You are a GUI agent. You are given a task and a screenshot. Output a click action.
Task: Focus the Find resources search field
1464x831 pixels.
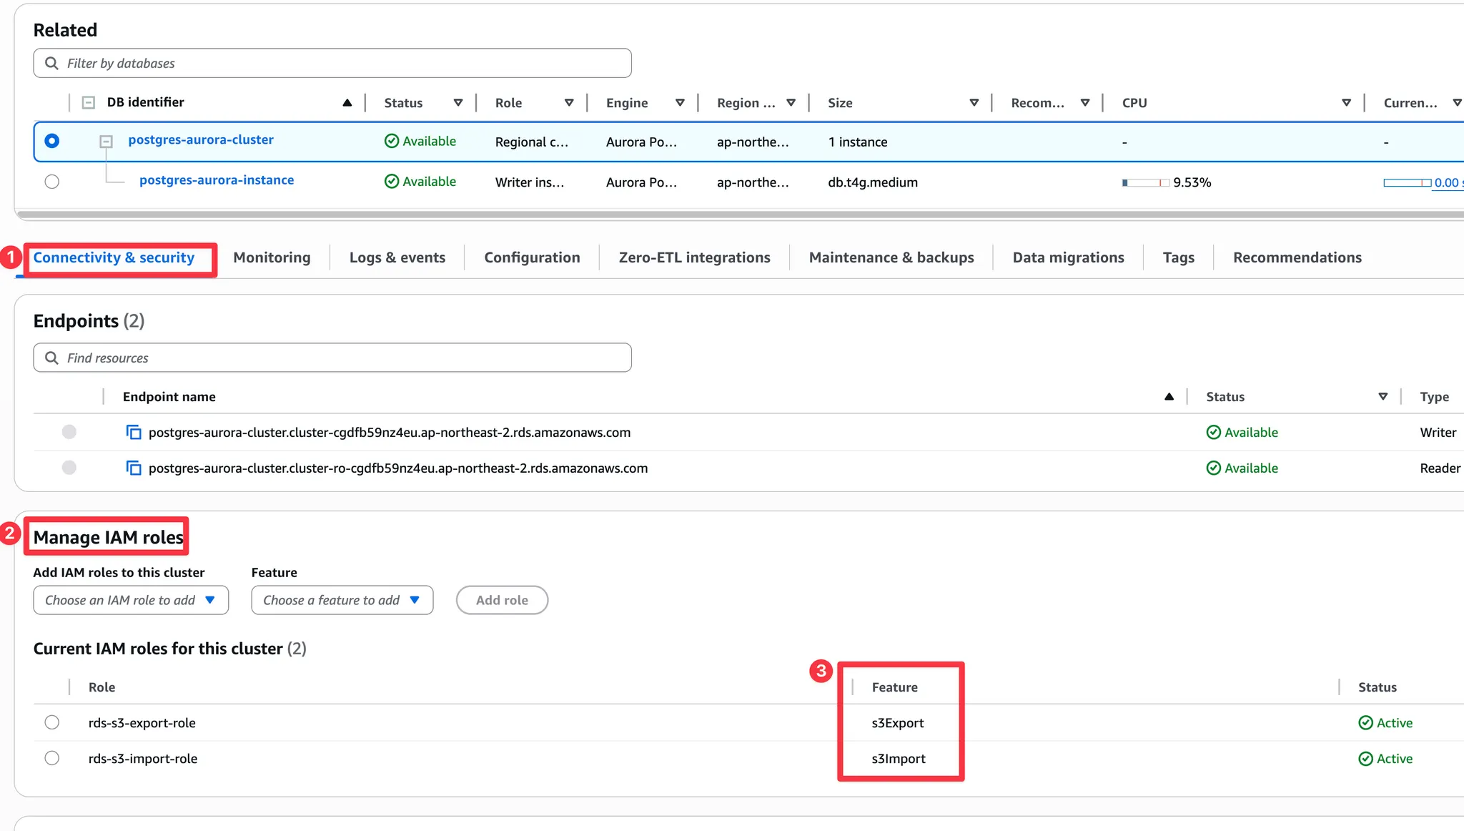[343, 358]
